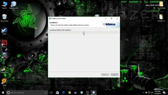Open the This PC desktop icon
The width and height of the screenshot is (168, 95).
tap(4, 5)
